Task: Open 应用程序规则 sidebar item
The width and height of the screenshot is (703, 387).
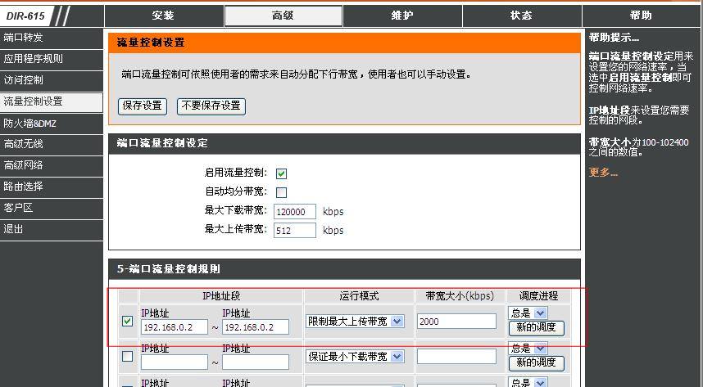Action: [51, 59]
